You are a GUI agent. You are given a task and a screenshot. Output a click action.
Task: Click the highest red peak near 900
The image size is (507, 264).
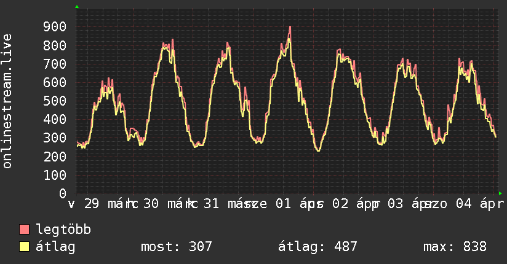click(290, 27)
